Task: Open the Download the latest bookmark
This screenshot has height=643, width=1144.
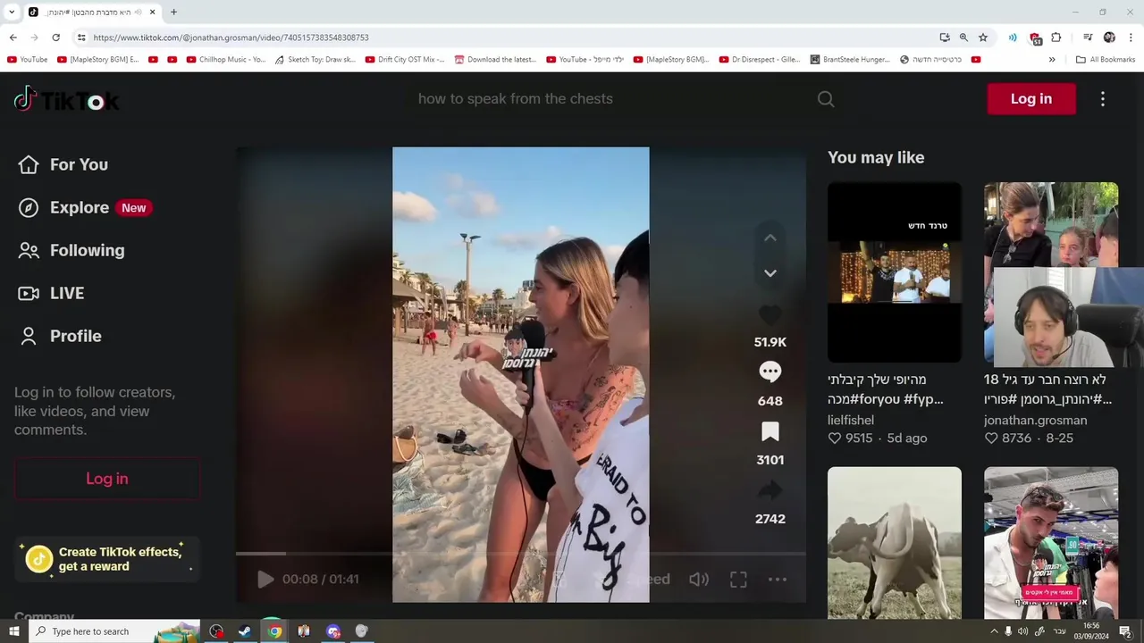Action: click(495, 60)
